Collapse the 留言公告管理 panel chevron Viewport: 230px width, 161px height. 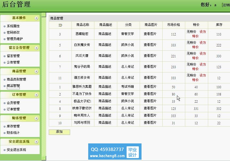coord(36,48)
